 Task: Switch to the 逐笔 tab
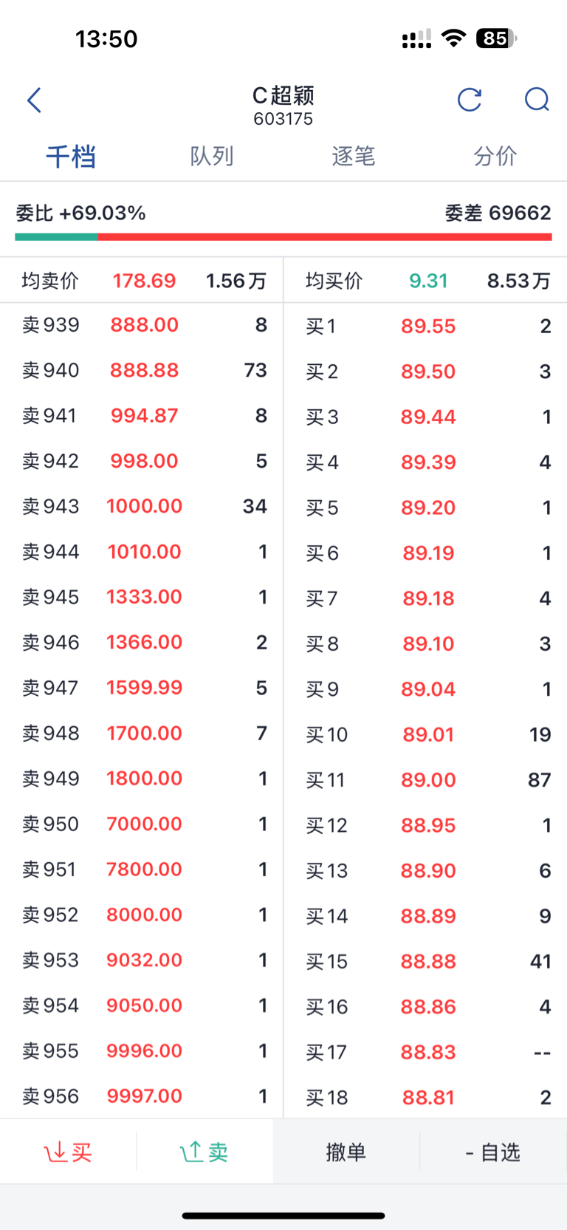354,157
